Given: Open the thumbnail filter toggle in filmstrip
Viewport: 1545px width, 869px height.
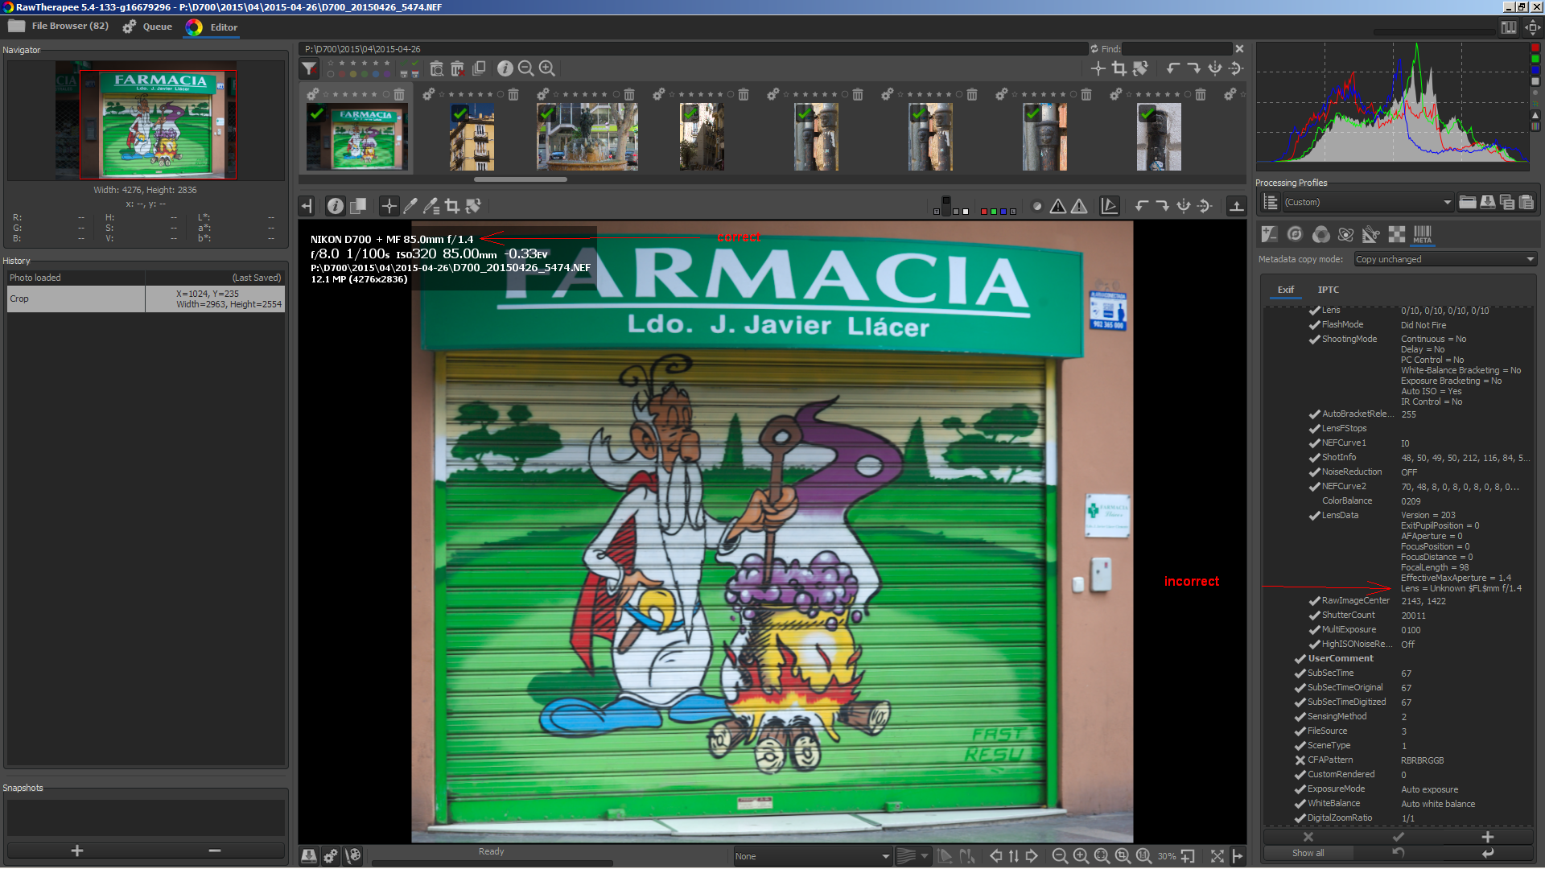Looking at the screenshot, I should [x=310, y=69].
